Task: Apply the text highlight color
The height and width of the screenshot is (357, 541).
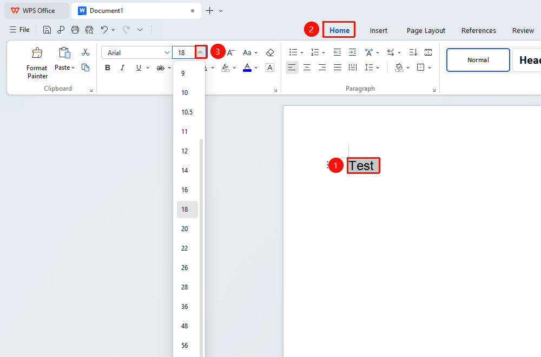Action: pos(225,68)
